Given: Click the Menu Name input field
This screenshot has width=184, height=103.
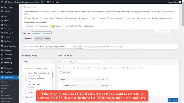Looking at the screenshot, I should (85, 62).
